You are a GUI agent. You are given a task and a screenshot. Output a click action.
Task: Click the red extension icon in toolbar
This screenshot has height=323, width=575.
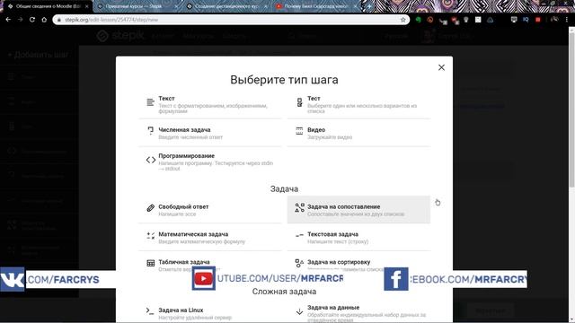click(538, 20)
